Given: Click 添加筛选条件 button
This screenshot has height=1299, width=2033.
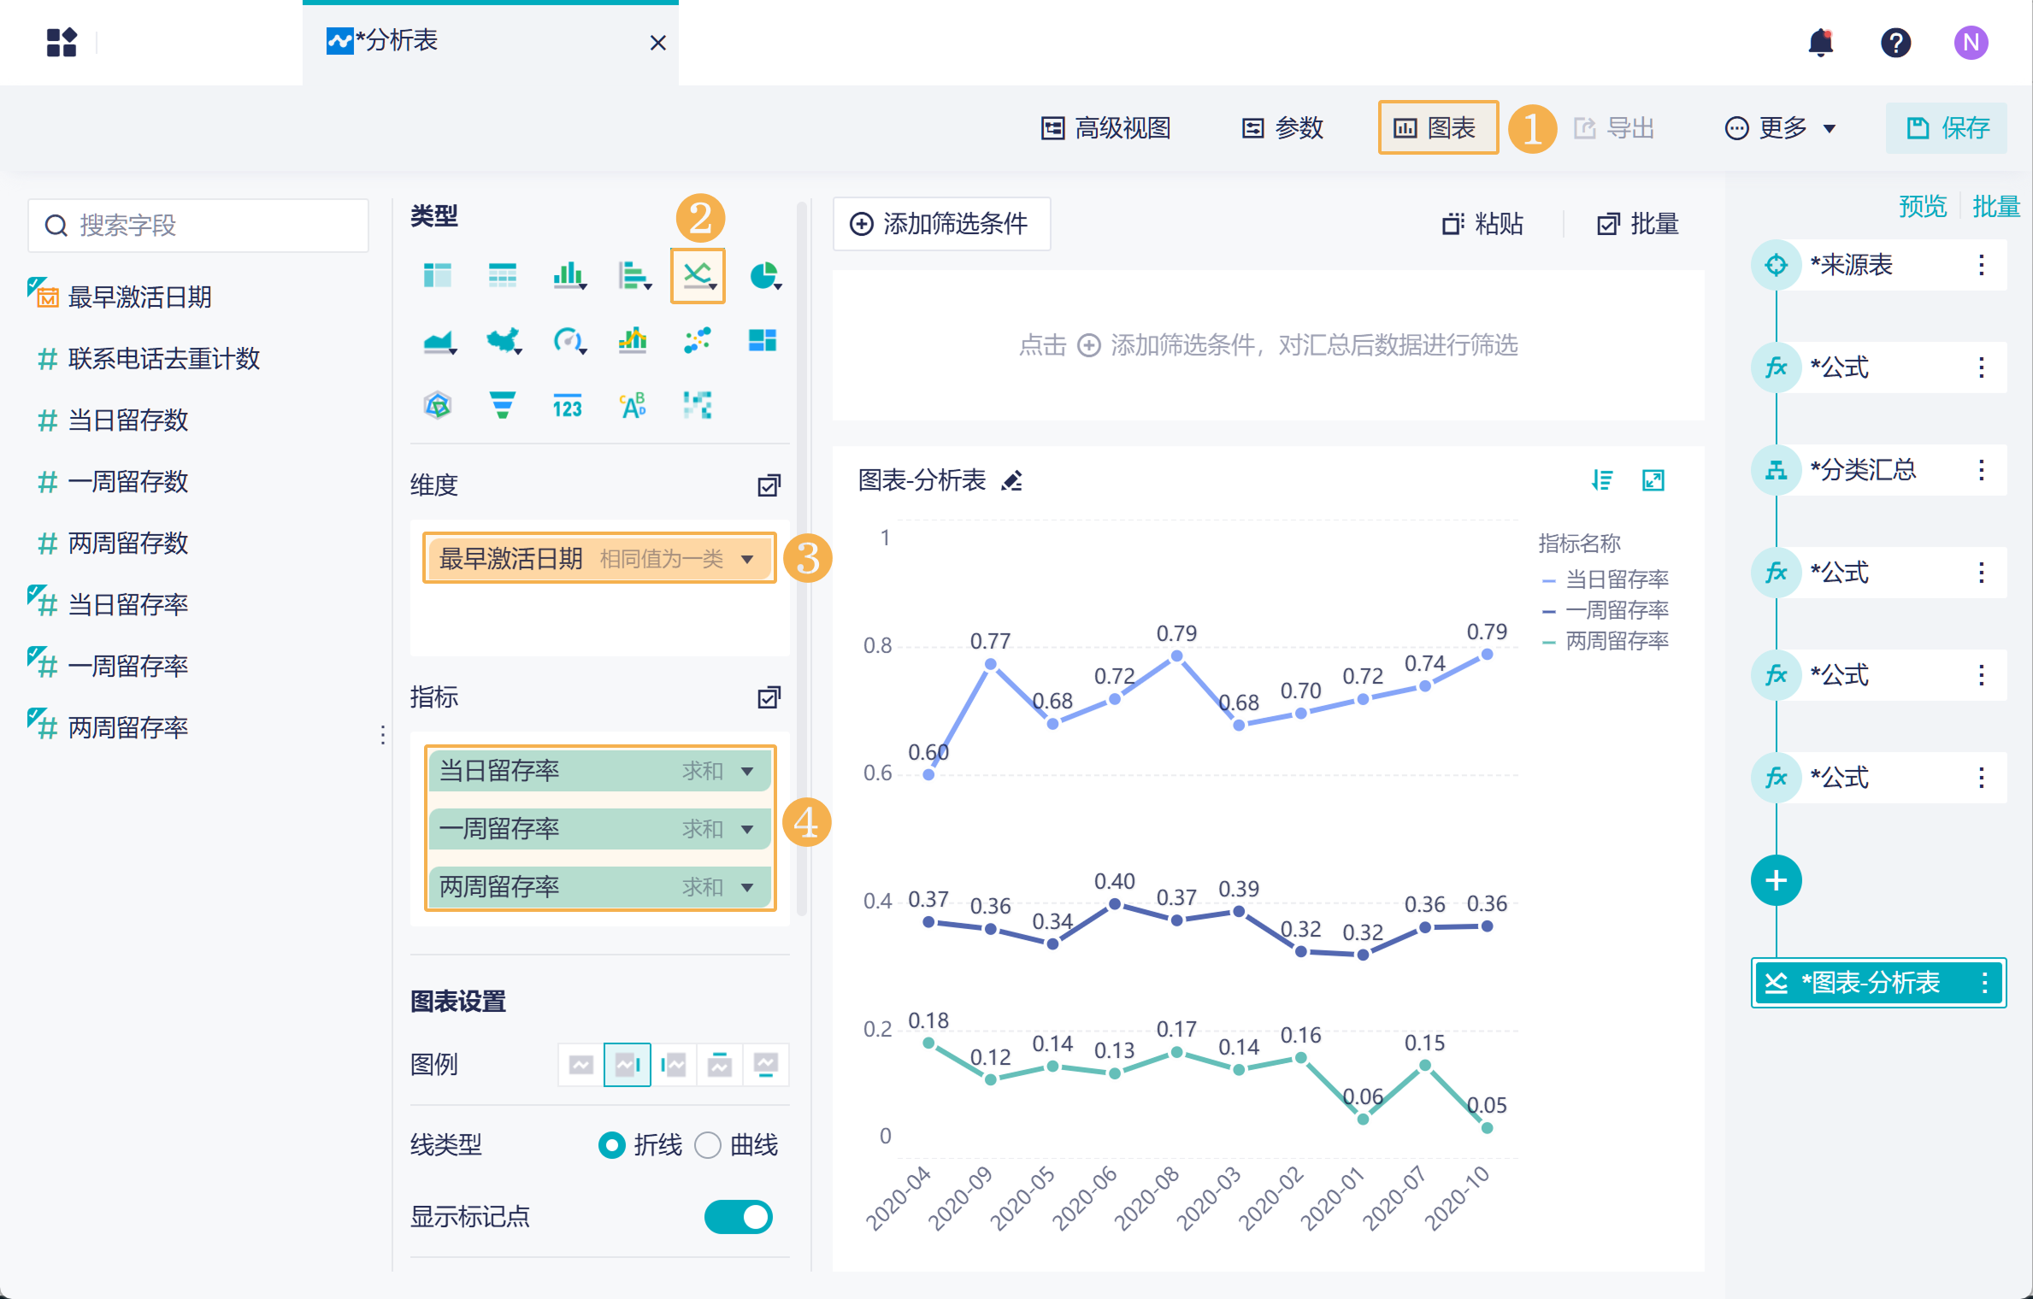Looking at the screenshot, I should pyautogui.click(x=940, y=224).
